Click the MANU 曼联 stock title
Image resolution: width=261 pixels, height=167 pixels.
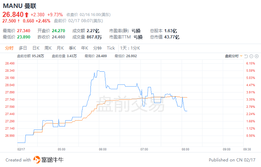[19, 6]
